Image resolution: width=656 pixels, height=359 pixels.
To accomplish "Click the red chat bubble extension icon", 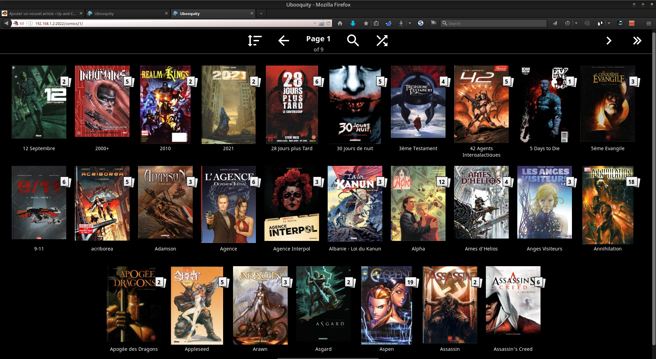I will pos(632,23).
